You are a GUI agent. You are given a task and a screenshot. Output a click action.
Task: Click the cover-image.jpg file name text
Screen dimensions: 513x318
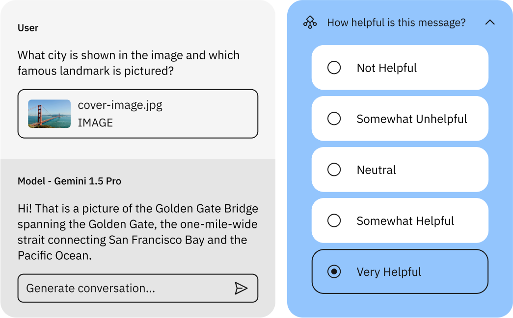tap(120, 105)
